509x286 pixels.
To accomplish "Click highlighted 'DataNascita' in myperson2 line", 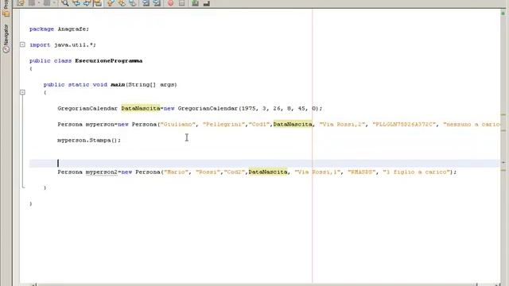I will coord(268,172).
